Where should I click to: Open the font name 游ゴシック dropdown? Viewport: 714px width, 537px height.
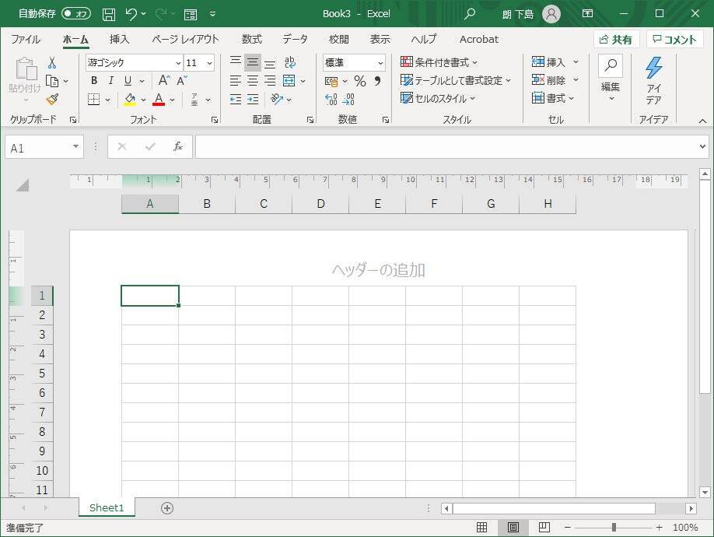pyautogui.click(x=178, y=63)
